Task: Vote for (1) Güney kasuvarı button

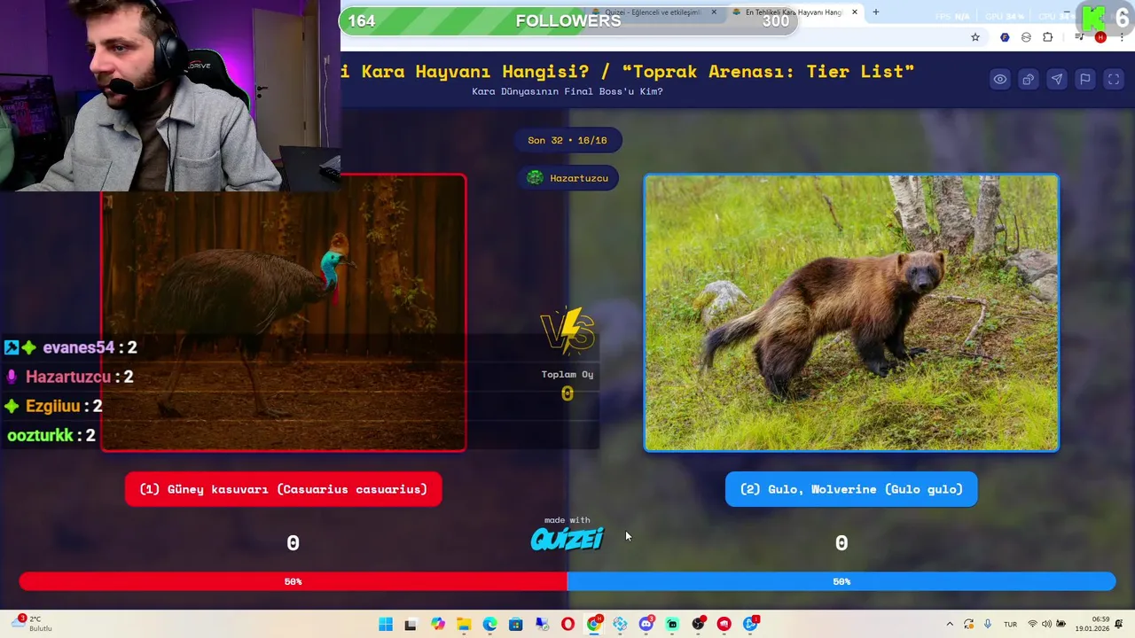Action: 284,489
